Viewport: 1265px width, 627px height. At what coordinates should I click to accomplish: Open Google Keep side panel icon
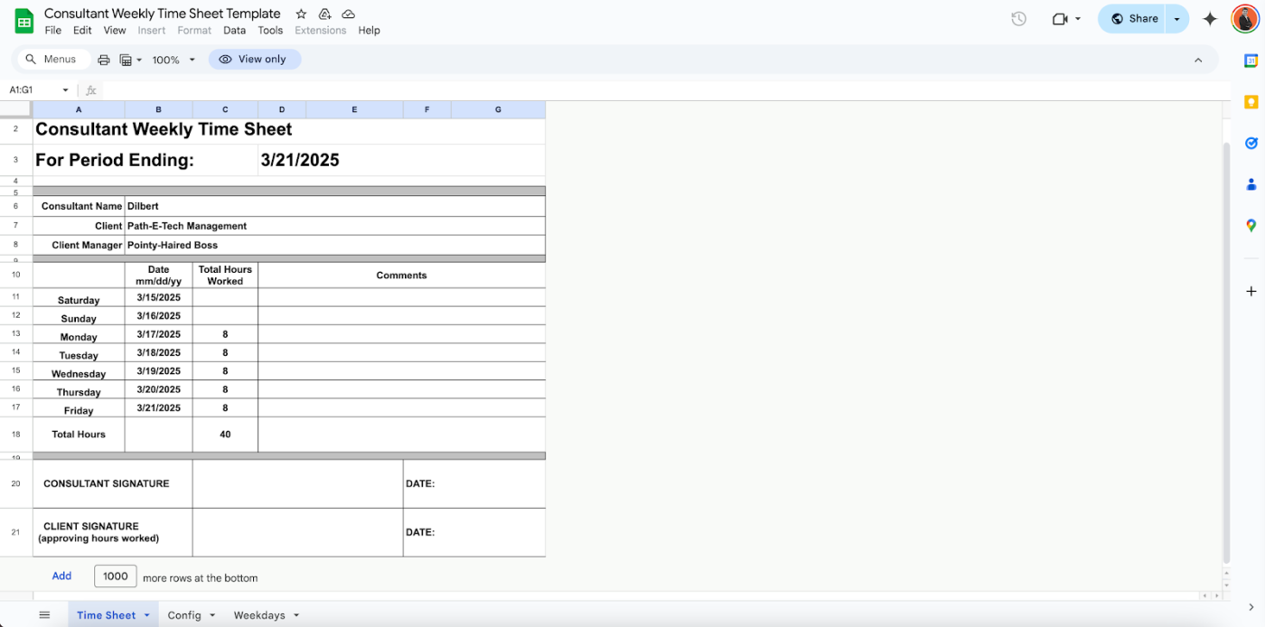pos(1251,102)
